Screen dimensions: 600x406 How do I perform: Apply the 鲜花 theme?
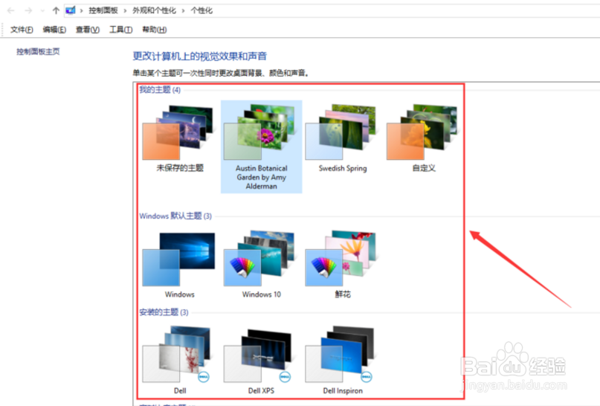[x=343, y=265]
